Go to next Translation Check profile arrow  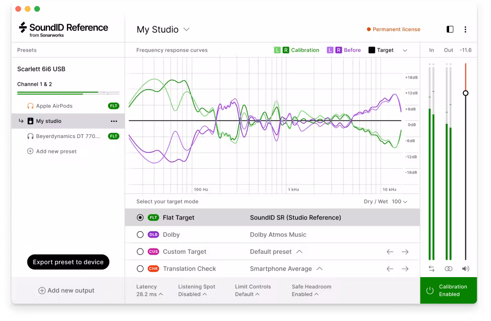(405, 269)
